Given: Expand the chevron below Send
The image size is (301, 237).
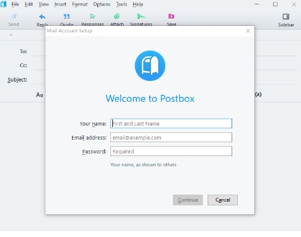Looking at the screenshot, I should pyautogui.click(x=11, y=35).
